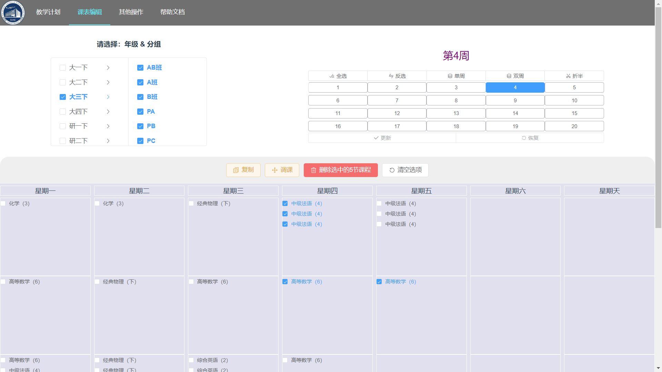Click the 清空选项 clear button
This screenshot has width=662, height=372.
405,170
